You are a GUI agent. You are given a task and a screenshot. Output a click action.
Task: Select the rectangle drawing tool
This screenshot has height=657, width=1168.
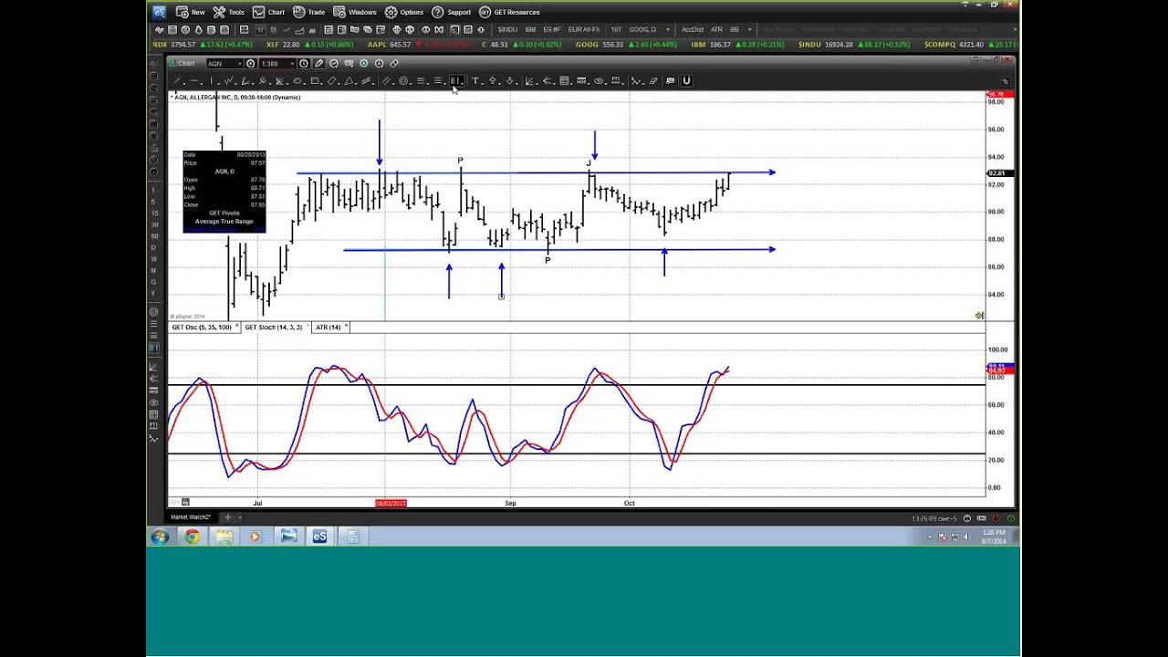315,81
